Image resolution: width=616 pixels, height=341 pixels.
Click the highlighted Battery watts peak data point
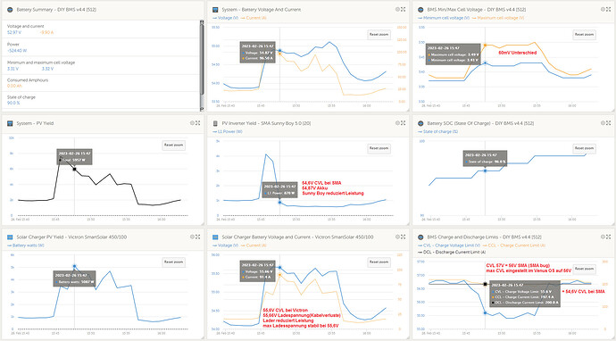(75, 266)
